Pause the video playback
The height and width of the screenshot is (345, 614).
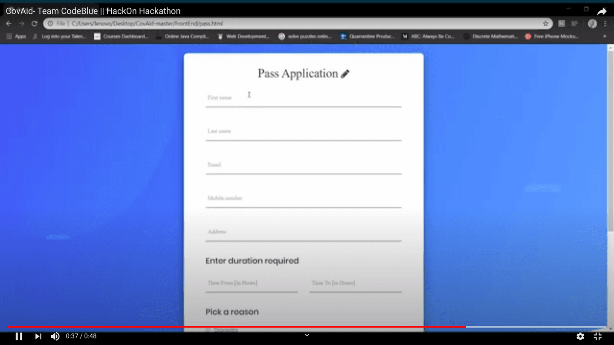pyautogui.click(x=19, y=336)
